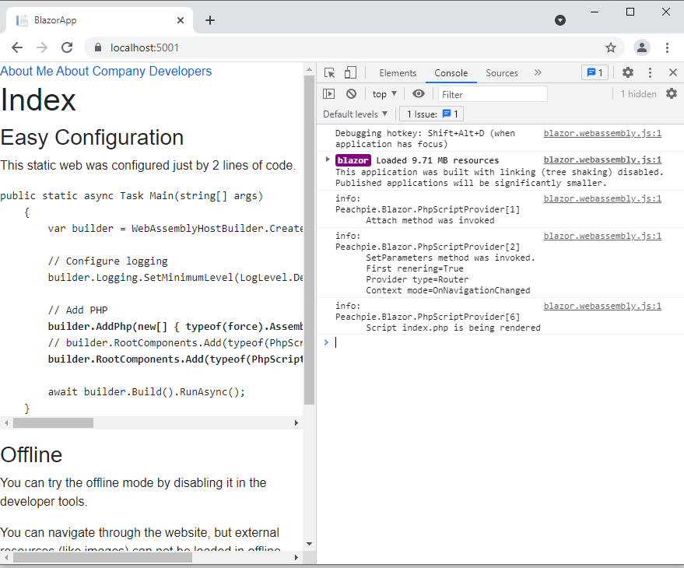Image resolution: width=684 pixels, height=568 pixels.
Task: Open source link for PhpScriptProvider[1] message
Action: 602,198
